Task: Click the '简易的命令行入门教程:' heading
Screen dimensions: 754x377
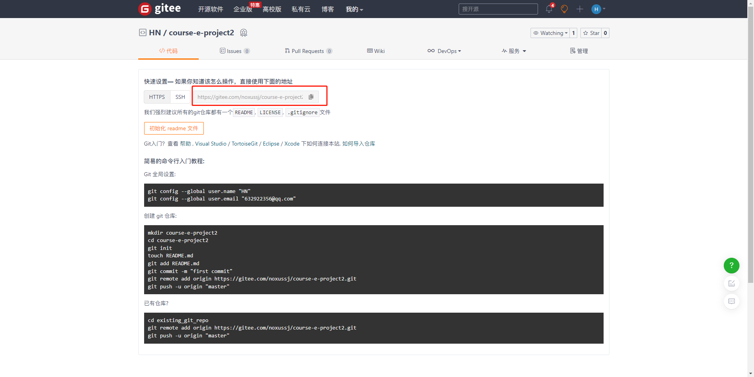Action: pos(174,161)
